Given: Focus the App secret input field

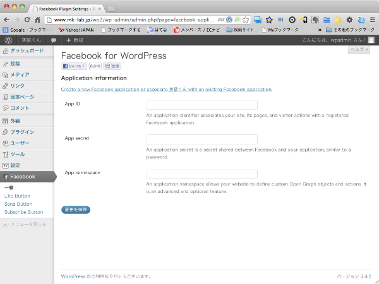Looking at the screenshot, I should pos(202,139).
